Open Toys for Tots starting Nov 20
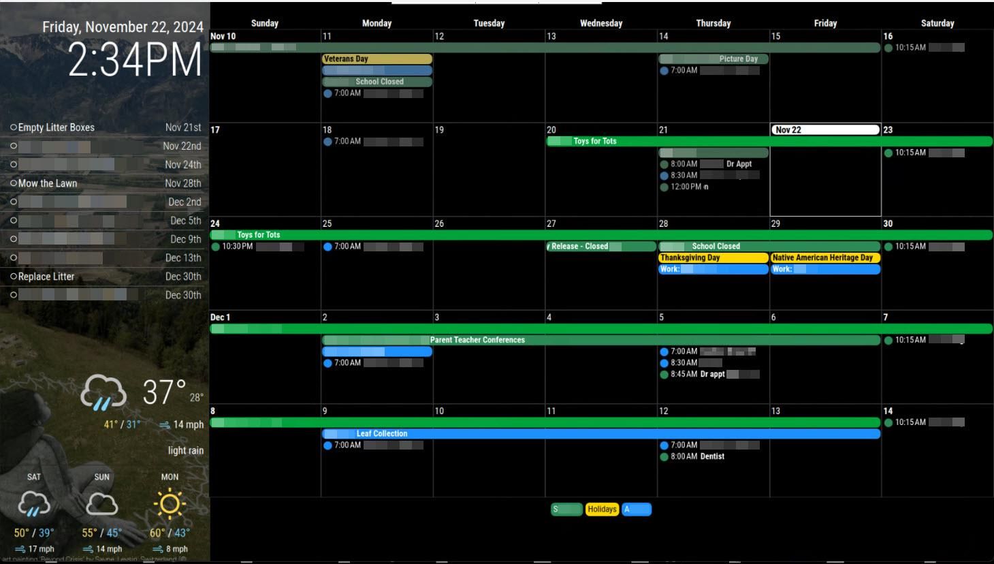The image size is (994, 564). (x=769, y=142)
